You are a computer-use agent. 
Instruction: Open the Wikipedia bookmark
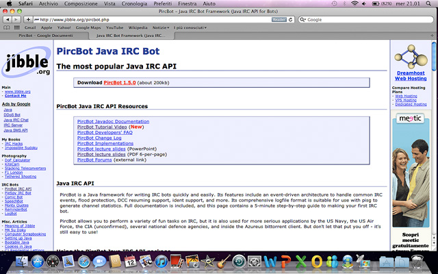[138, 27]
